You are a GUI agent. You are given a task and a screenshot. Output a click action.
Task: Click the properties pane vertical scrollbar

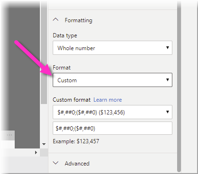click(179, 87)
